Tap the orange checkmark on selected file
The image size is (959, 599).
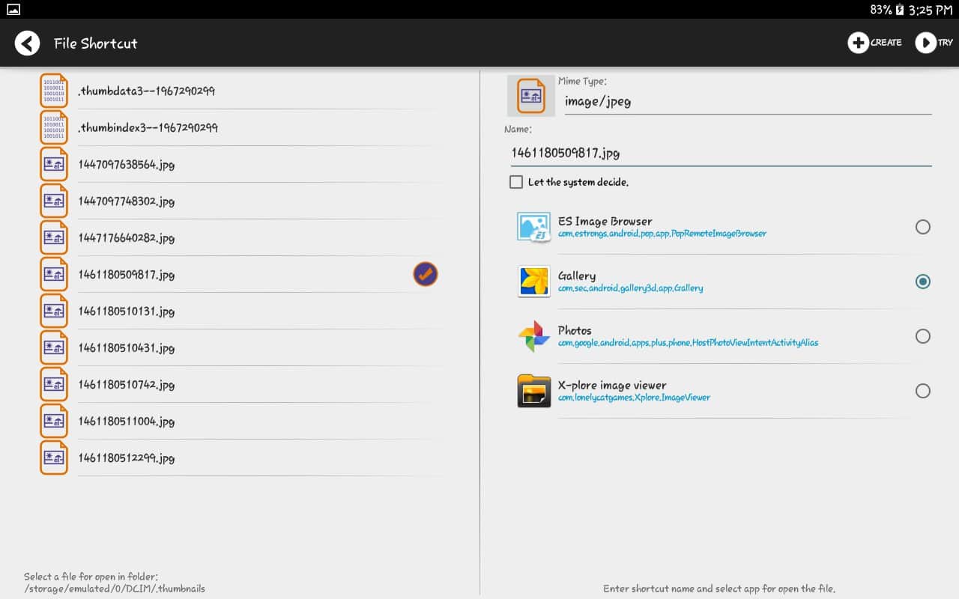426,275
